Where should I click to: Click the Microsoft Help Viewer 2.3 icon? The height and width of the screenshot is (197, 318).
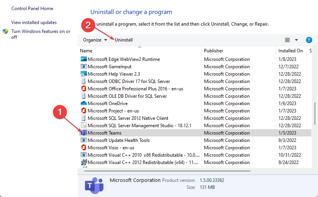click(83, 74)
